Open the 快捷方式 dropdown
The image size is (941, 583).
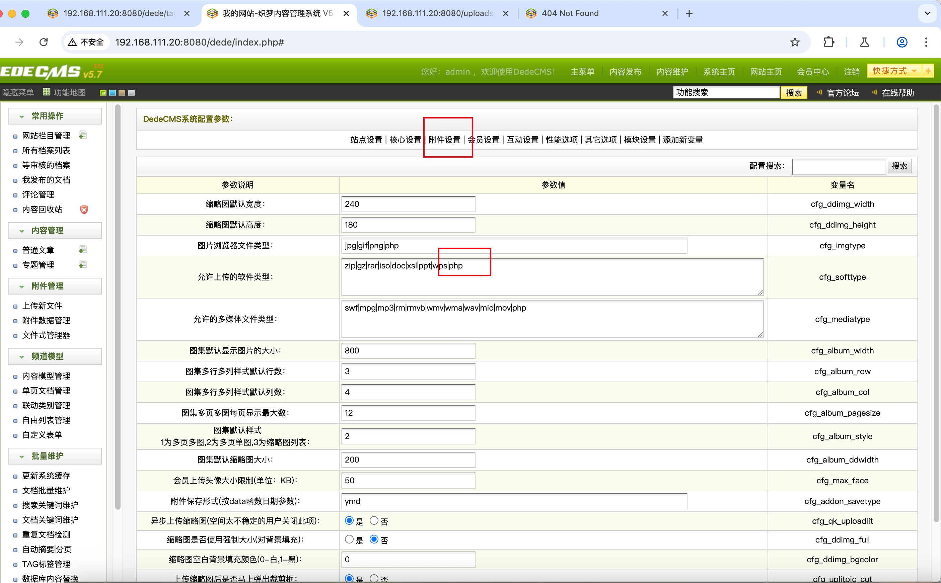click(x=894, y=71)
